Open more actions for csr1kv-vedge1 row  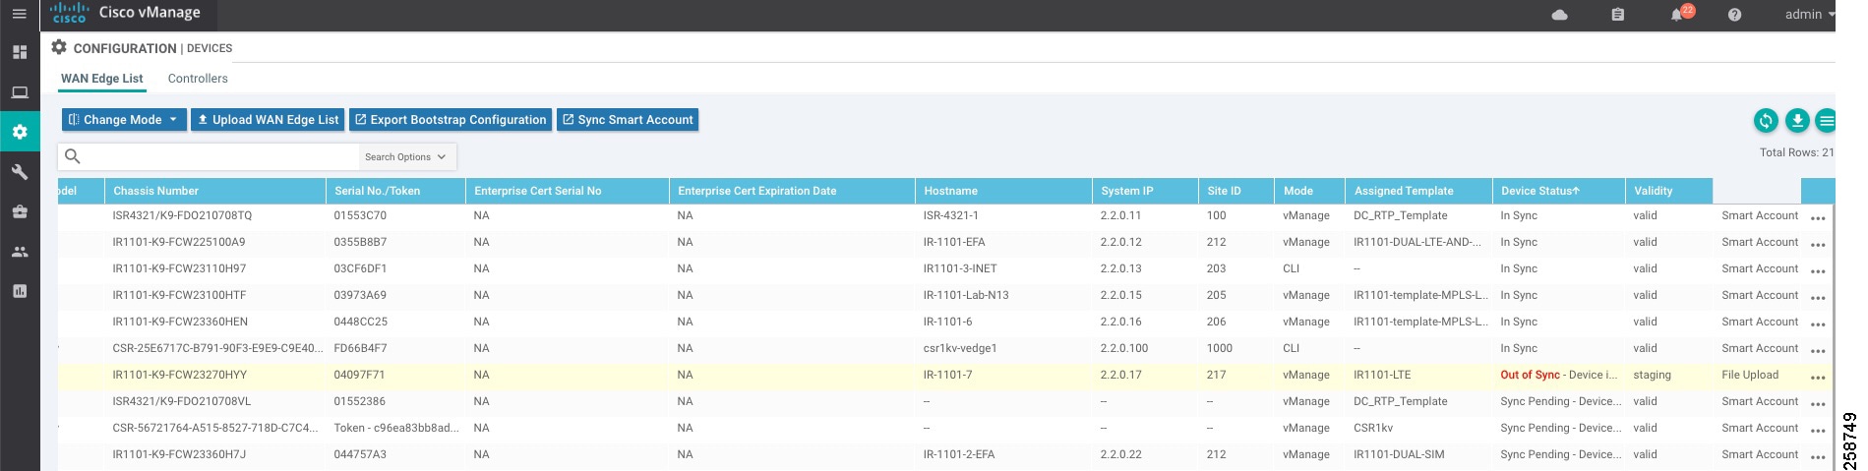1818,351
